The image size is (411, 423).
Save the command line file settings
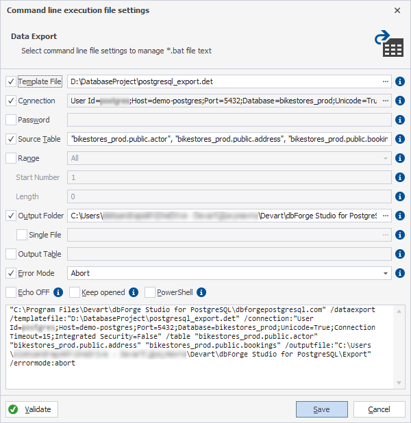click(322, 409)
